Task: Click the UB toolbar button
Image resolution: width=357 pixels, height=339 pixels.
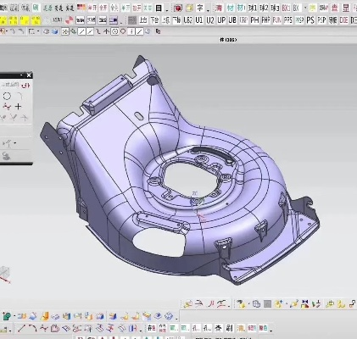Action: coord(232,20)
